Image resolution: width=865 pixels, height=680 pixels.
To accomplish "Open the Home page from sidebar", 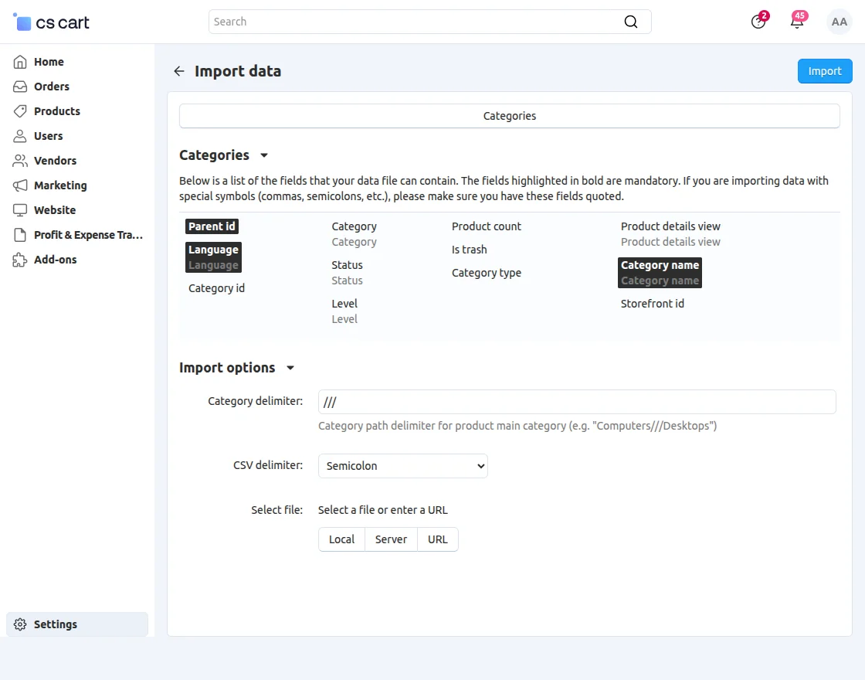I will click(49, 62).
